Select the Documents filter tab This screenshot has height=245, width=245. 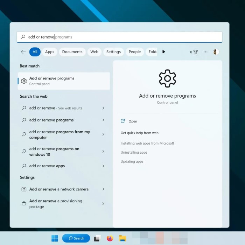72,52
